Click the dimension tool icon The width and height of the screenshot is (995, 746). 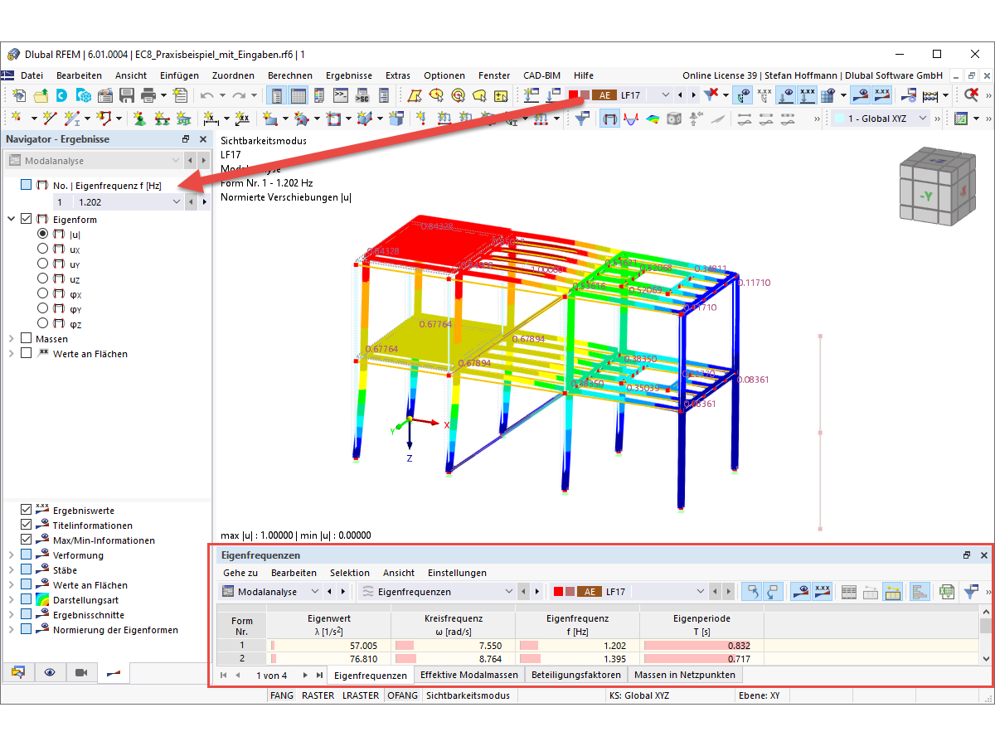(x=211, y=119)
